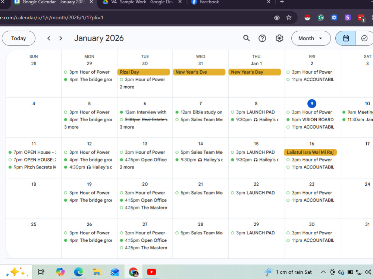Bookmark this page with star icon
Screen dimensions: 373x279
click(x=289, y=17)
